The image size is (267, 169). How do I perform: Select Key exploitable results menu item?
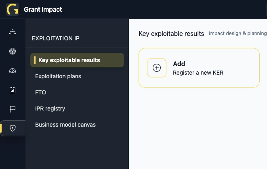(69, 60)
